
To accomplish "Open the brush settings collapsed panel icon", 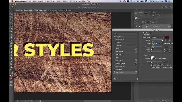I will coord(136,22).
